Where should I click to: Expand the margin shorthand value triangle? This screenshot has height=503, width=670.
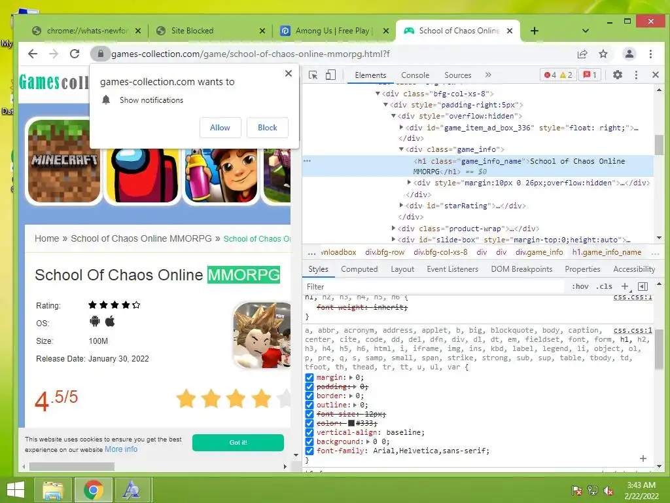tap(351, 378)
